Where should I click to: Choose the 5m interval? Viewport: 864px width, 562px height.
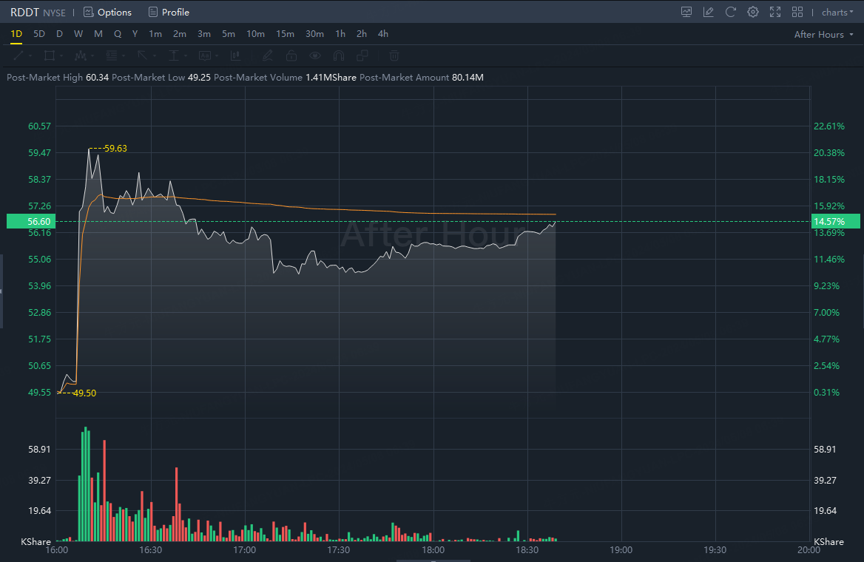click(x=229, y=34)
